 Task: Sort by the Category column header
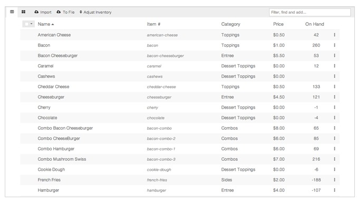coord(230,24)
